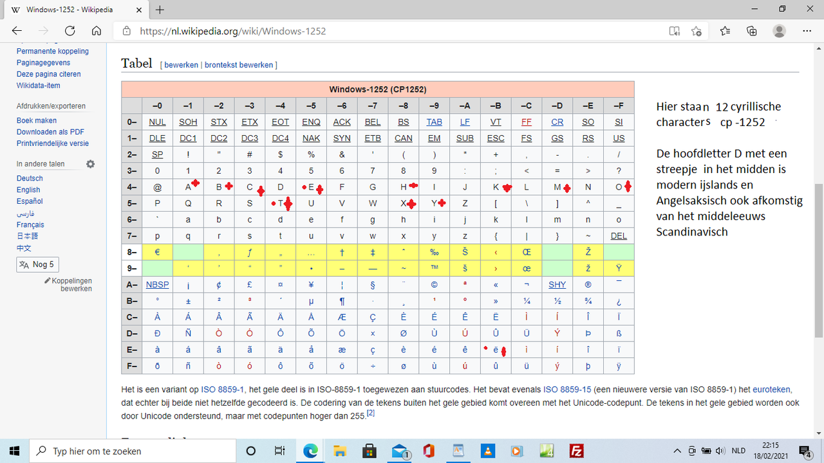The image size is (824, 463).
Task: Click the language settings gear icon
Action: coord(91,164)
